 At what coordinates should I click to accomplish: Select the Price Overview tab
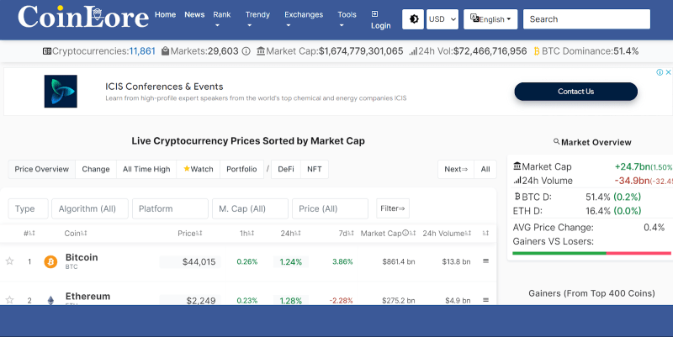click(41, 170)
